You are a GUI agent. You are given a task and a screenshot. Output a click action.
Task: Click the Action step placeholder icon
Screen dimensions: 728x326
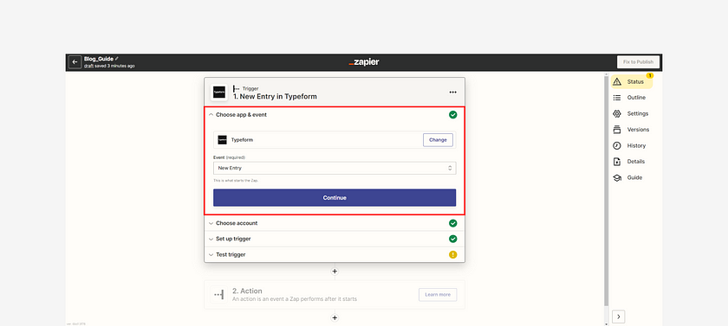pyautogui.click(x=218, y=295)
